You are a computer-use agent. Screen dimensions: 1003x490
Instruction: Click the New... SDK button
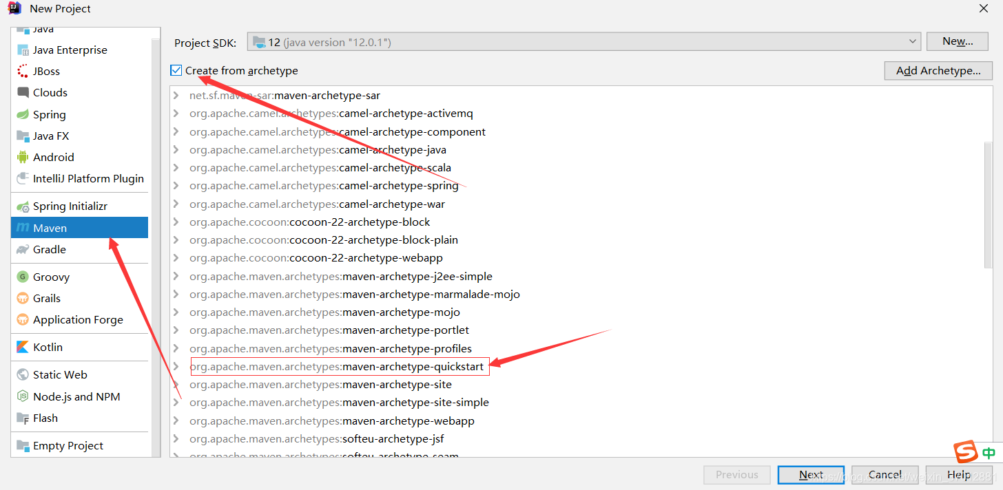(958, 41)
